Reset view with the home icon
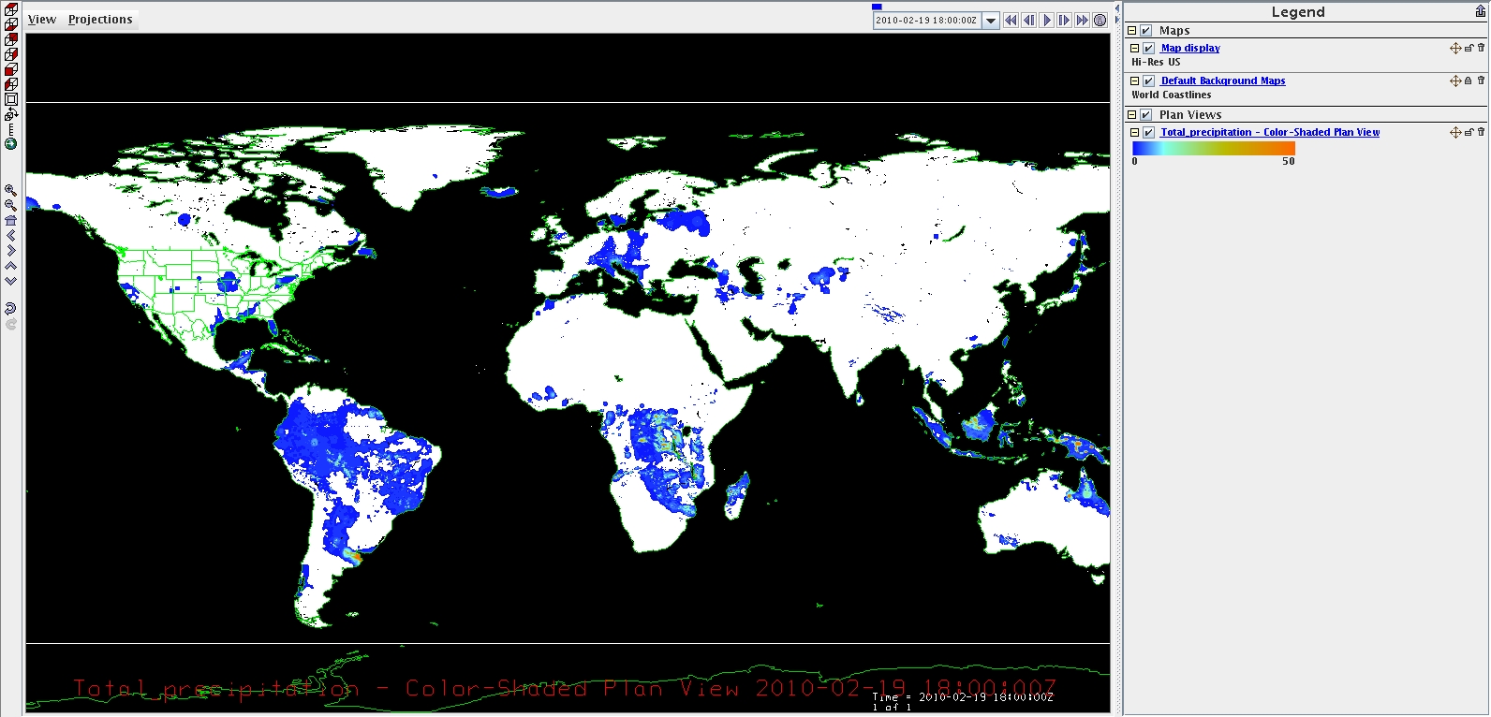 (10, 221)
